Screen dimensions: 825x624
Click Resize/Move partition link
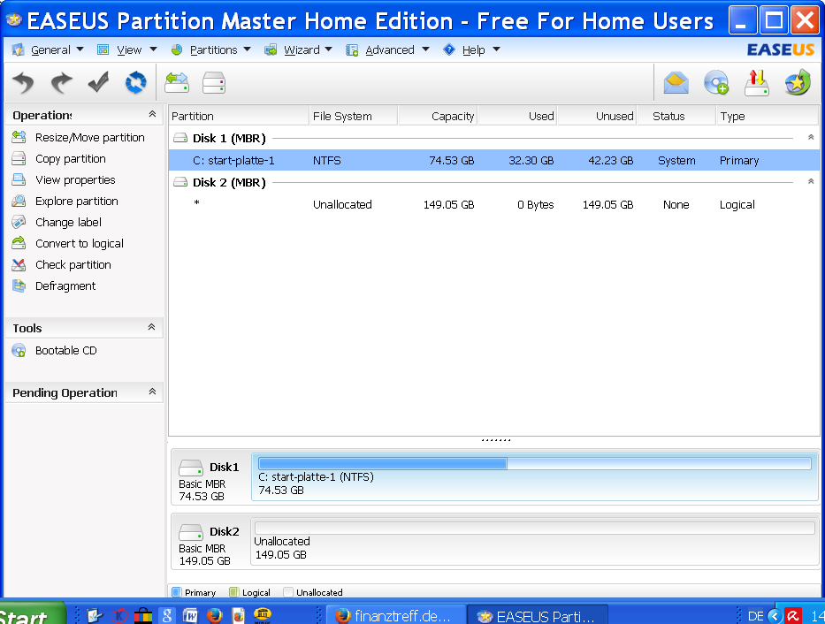click(90, 137)
